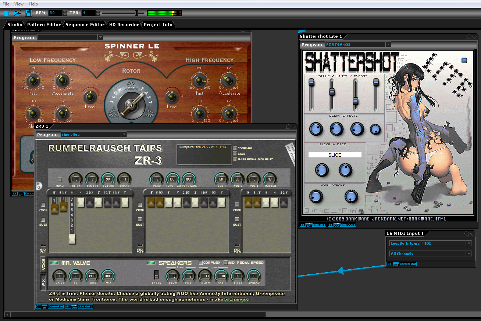Click the first knob under SLICE in Shattershot
Image resolution: width=481 pixels, height=321 pixels.
[321, 170]
